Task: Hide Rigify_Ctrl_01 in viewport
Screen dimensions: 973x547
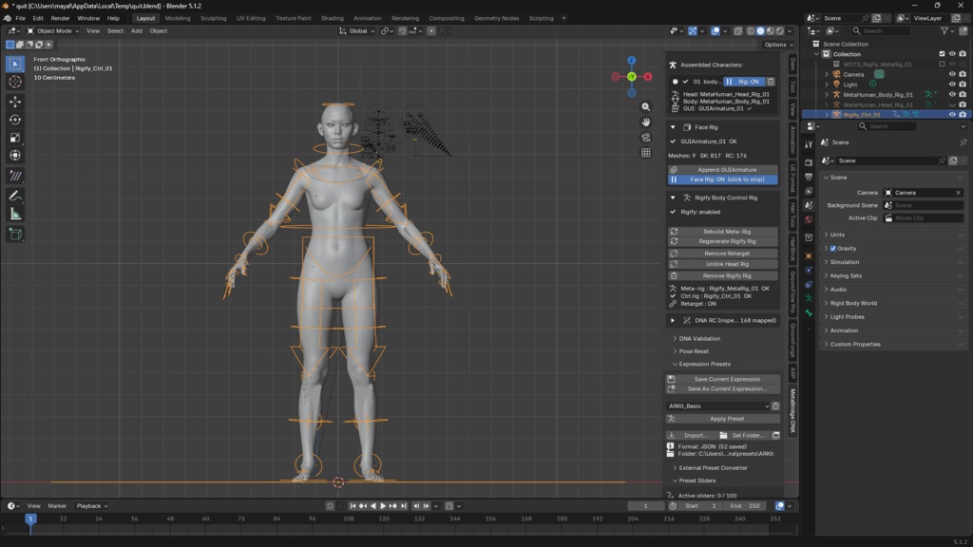Action: click(952, 115)
